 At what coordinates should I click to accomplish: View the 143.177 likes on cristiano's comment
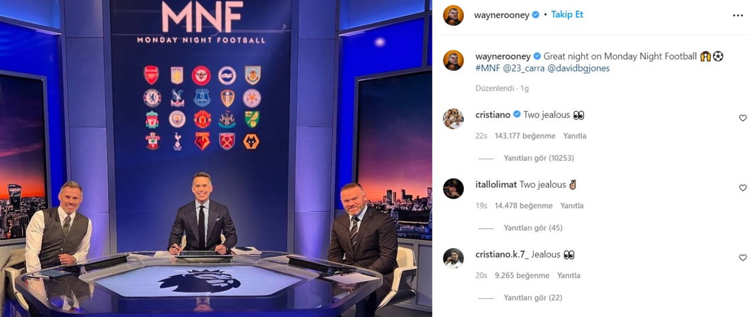point(525,136)
